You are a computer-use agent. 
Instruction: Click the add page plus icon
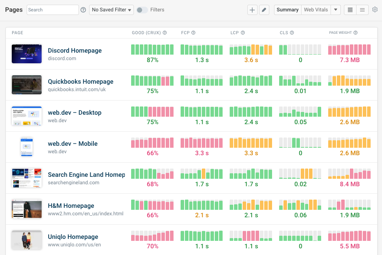(252, 10)
